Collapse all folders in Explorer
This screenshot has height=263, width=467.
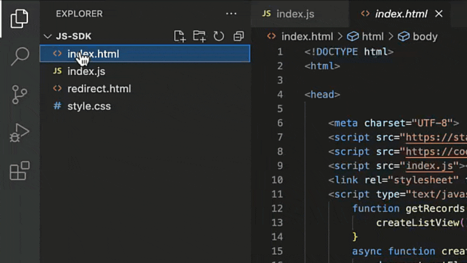238,36
